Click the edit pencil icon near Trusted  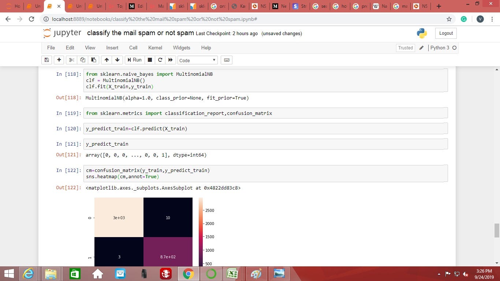(x=421, y=48)
